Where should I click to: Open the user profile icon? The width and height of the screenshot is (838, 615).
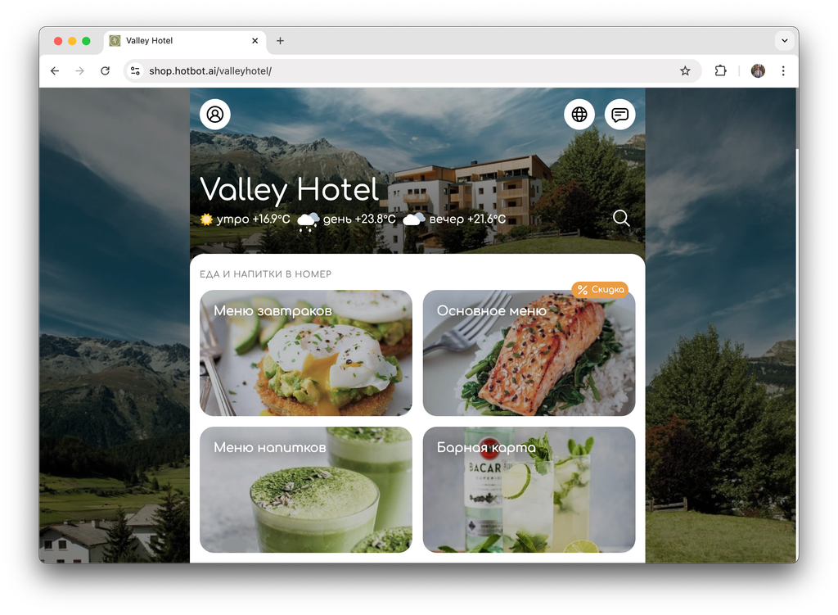point(215,115)
